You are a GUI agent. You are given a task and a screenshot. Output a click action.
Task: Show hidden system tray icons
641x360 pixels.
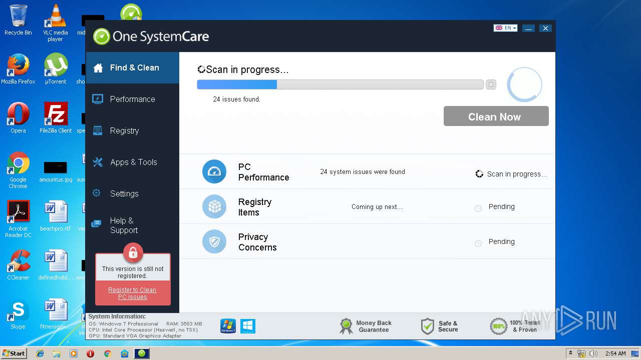(570, 353)
